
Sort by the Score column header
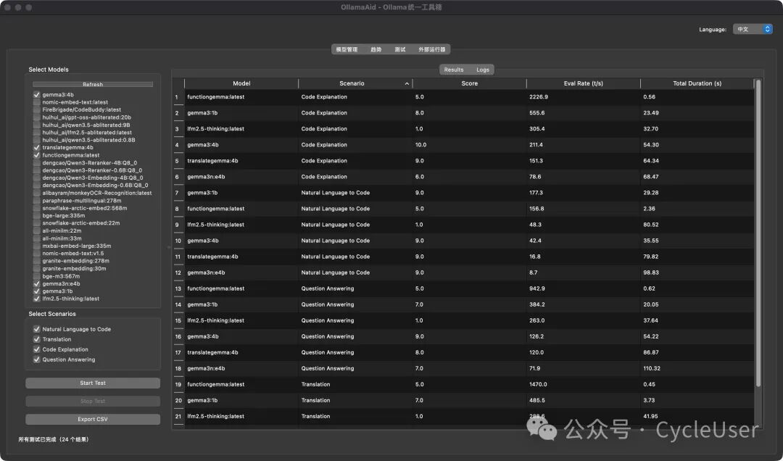pos(469,83)
